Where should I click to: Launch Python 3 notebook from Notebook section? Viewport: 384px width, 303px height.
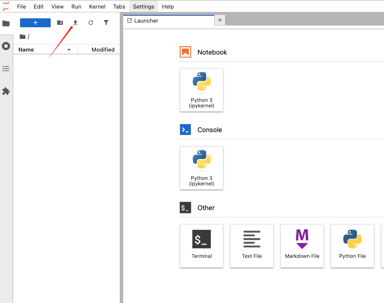coord(202,90)
